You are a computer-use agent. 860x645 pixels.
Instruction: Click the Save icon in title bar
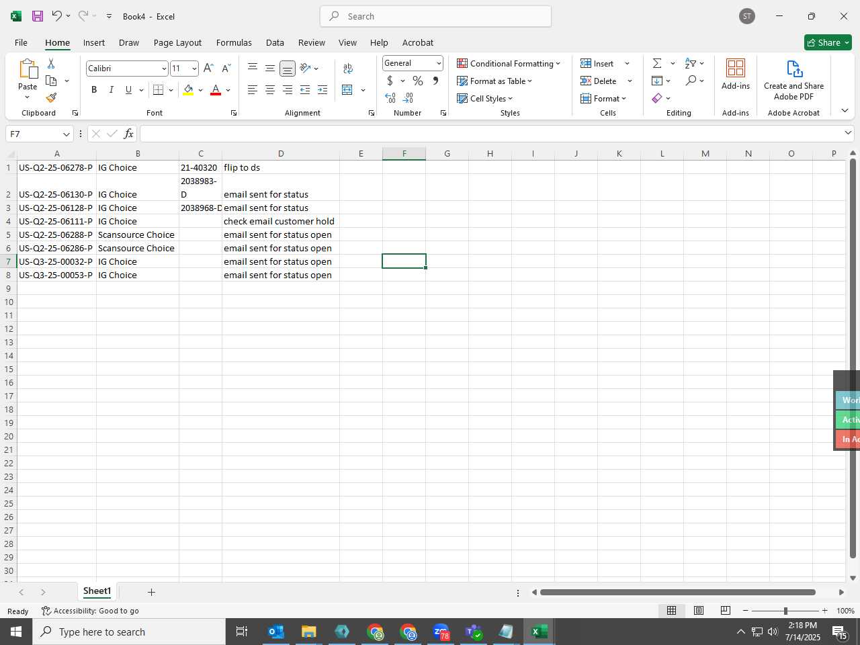tap(38, 16)
